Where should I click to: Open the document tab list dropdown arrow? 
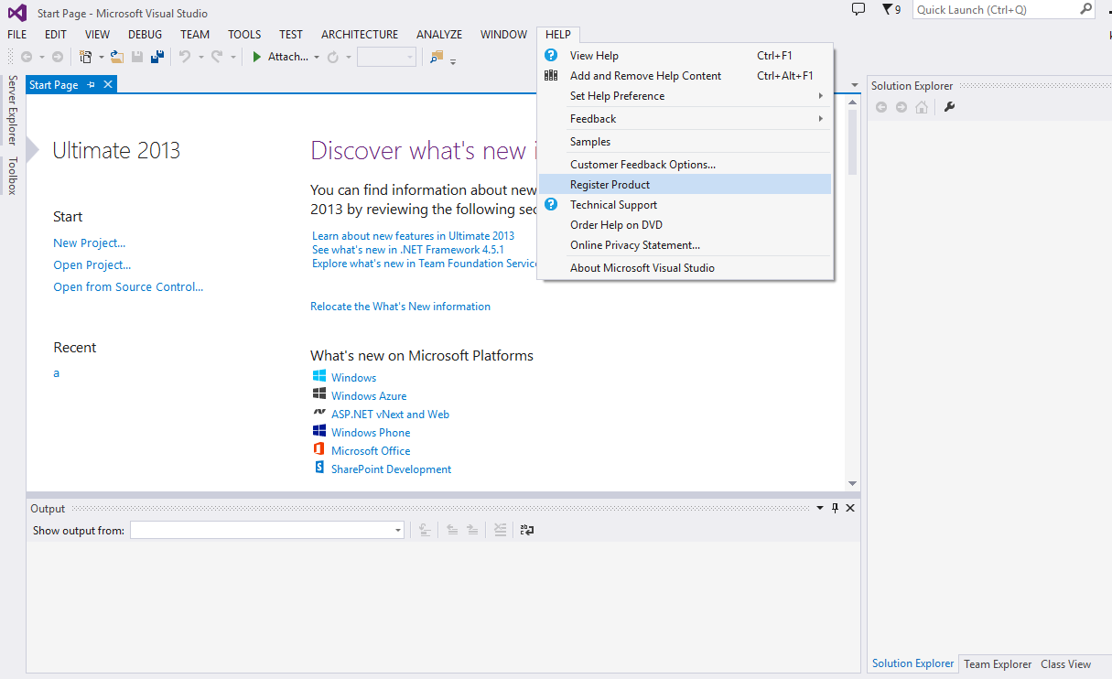coord(855,85)
